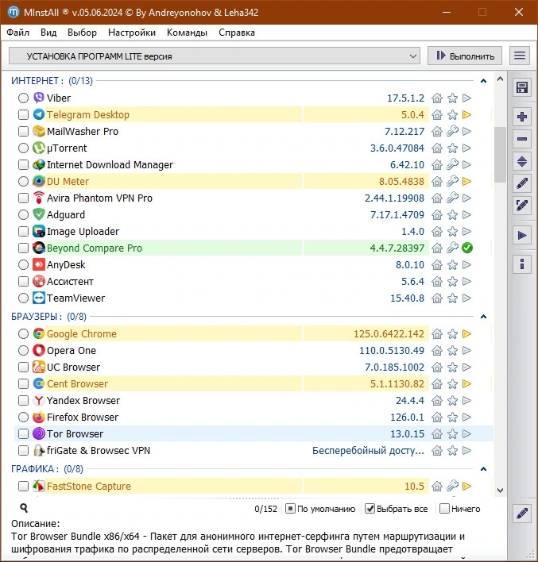Click the plus add icon in sidebar

[522, 117]
